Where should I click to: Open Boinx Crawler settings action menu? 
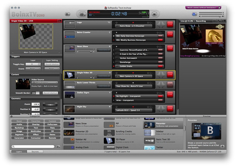pos(160,33)
